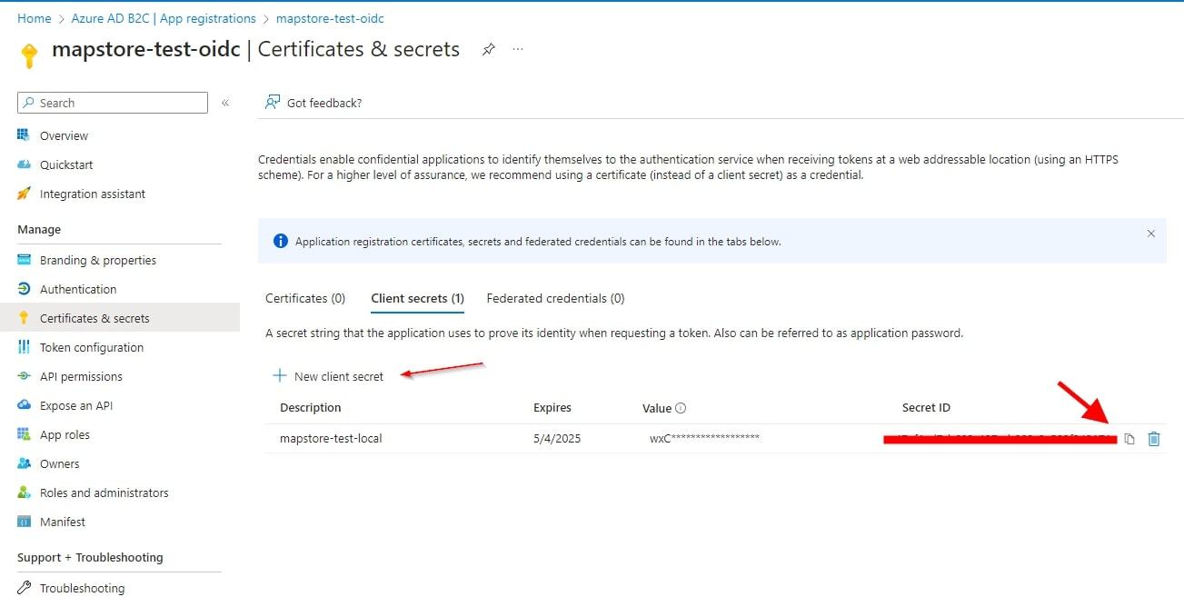
Task: Collapse the left navigation sidebar
Action: click(225, 103)
